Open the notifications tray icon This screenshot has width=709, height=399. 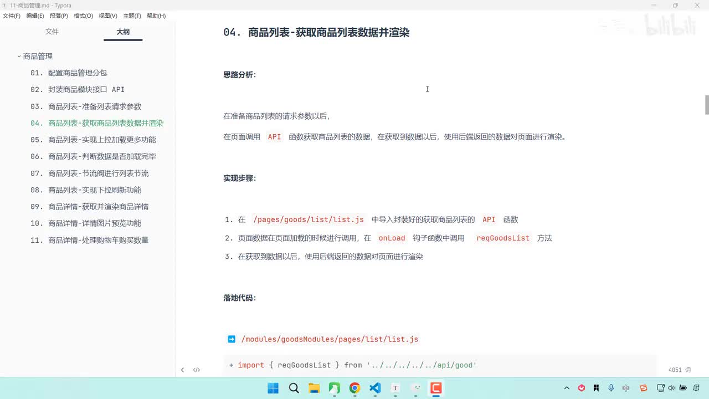point(696,388)
